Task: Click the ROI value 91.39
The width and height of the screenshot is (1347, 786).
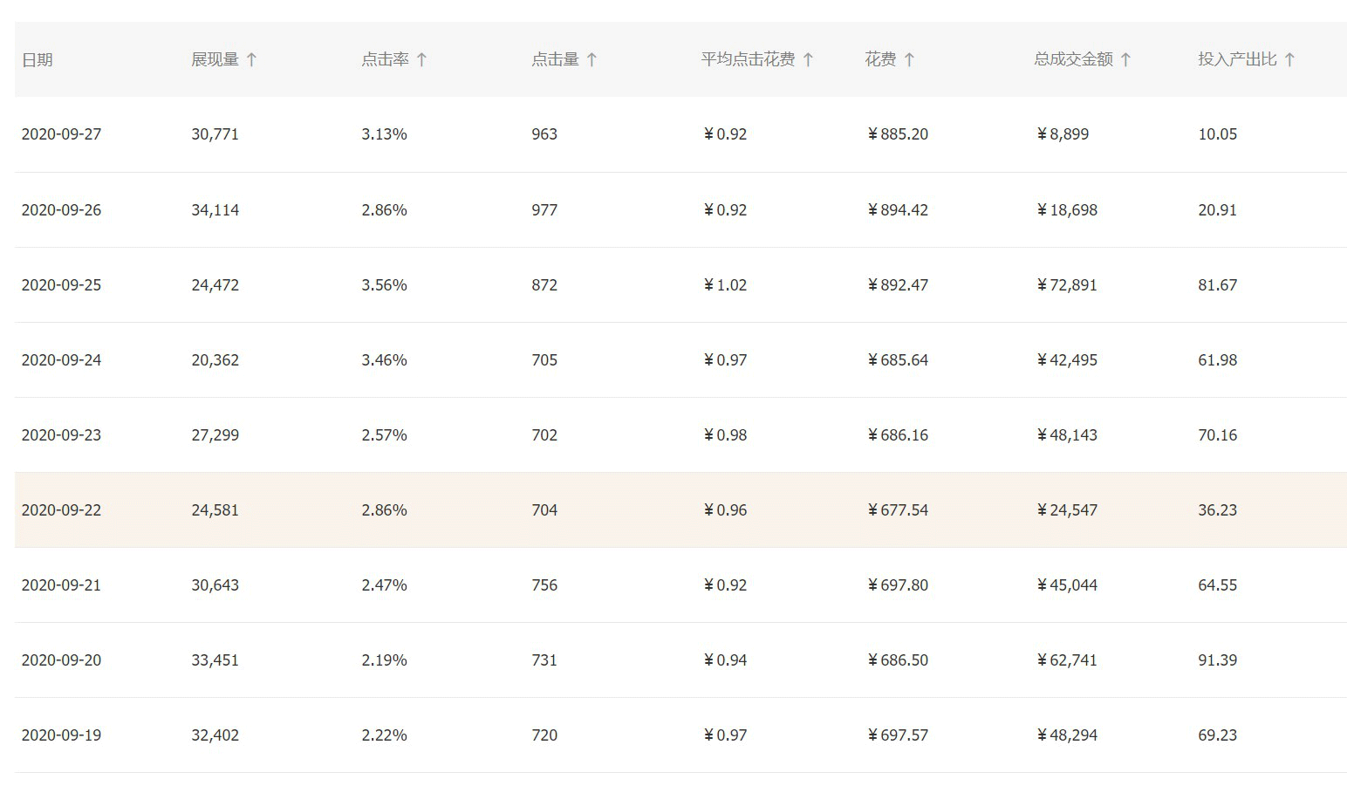Action: [1217, 660]
